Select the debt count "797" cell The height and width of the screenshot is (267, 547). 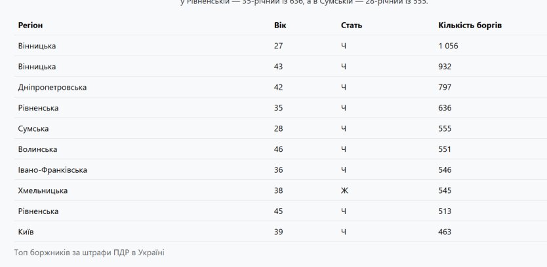[x=445, y=87]
